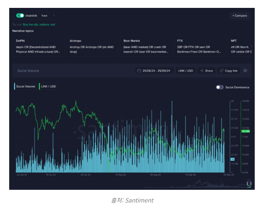The height and width of the screenshot is (206, 267).
Task: Click the + Compare button
Action: [x=240, y=15]
